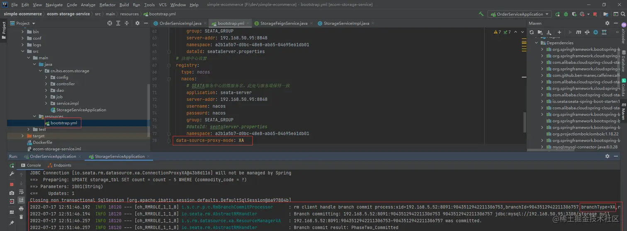Stop the process in the Run panel
Viewport: 627px width, 231px height.
pos(12,184)
